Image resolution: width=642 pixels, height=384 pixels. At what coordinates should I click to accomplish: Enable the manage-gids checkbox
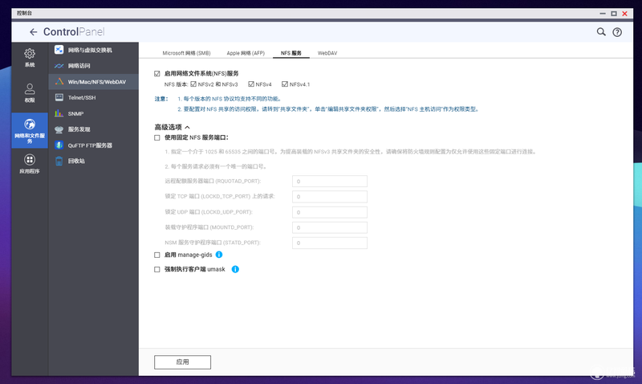pyautogui.click(x=156, y=255)
